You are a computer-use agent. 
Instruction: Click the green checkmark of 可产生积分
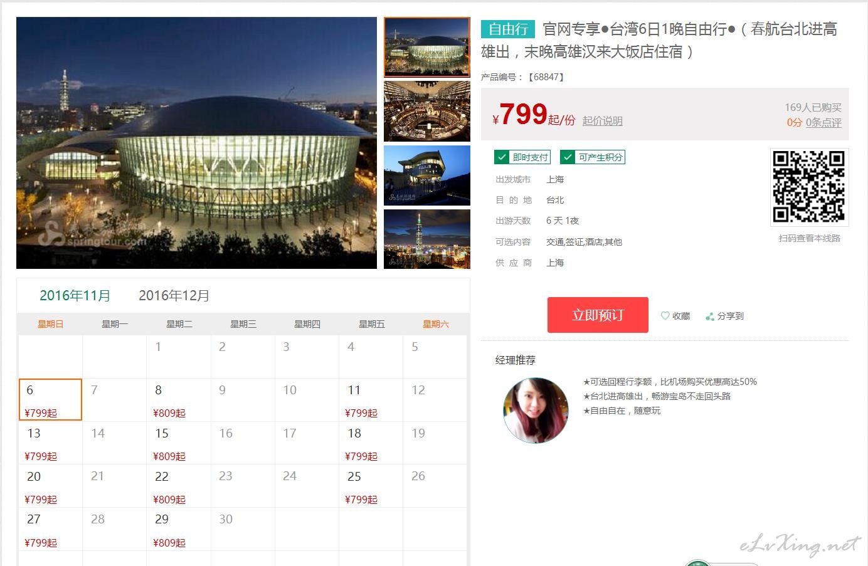(x=568, y=157)
